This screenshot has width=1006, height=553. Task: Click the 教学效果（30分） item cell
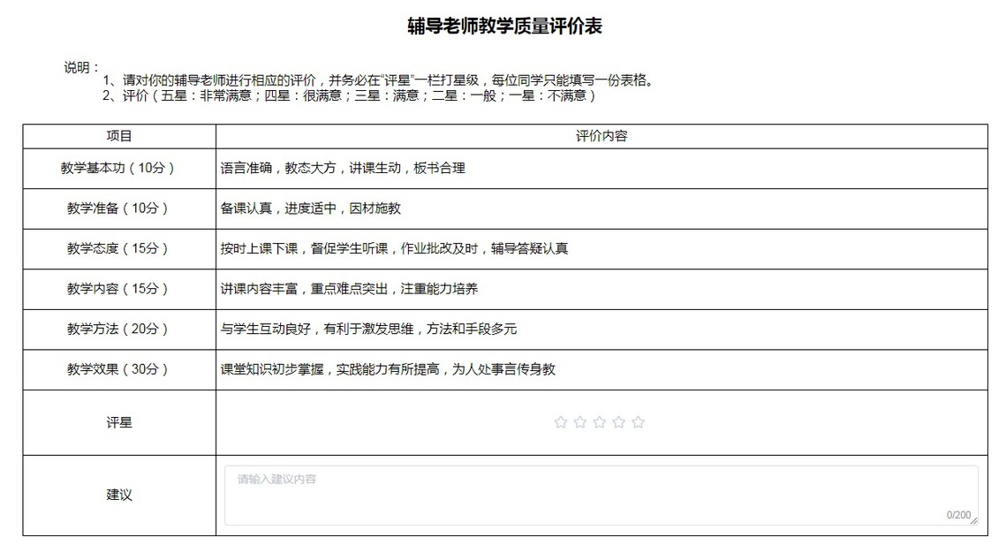(x=119, y=369)
